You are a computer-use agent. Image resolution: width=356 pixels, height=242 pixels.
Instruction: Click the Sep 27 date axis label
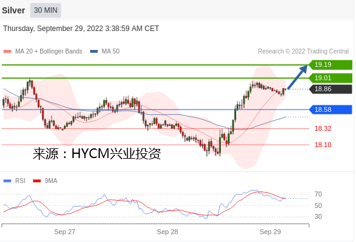65,232
